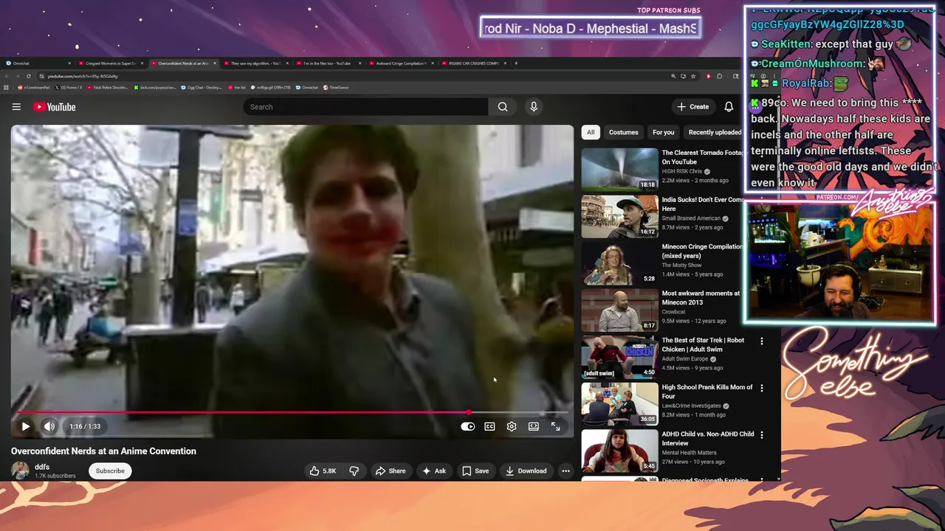Image resolution: width=945 pixels, height=531 pixels.
Task: Click into the YouTube search field
Action: (365, 107)
